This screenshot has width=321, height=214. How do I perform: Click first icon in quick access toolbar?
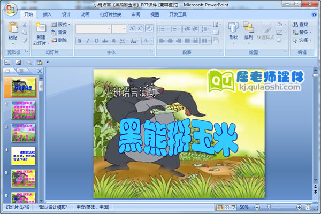[7, 62]
